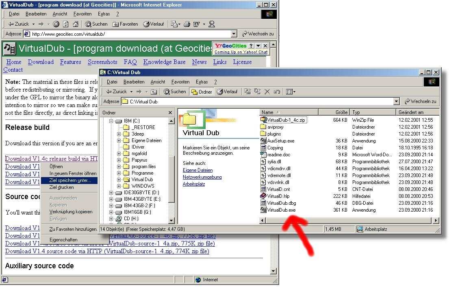This screenshot has height=287, width=449.
Task: Select 'Ziel speichern unter...' from context menu
Action: coord(70,180)
